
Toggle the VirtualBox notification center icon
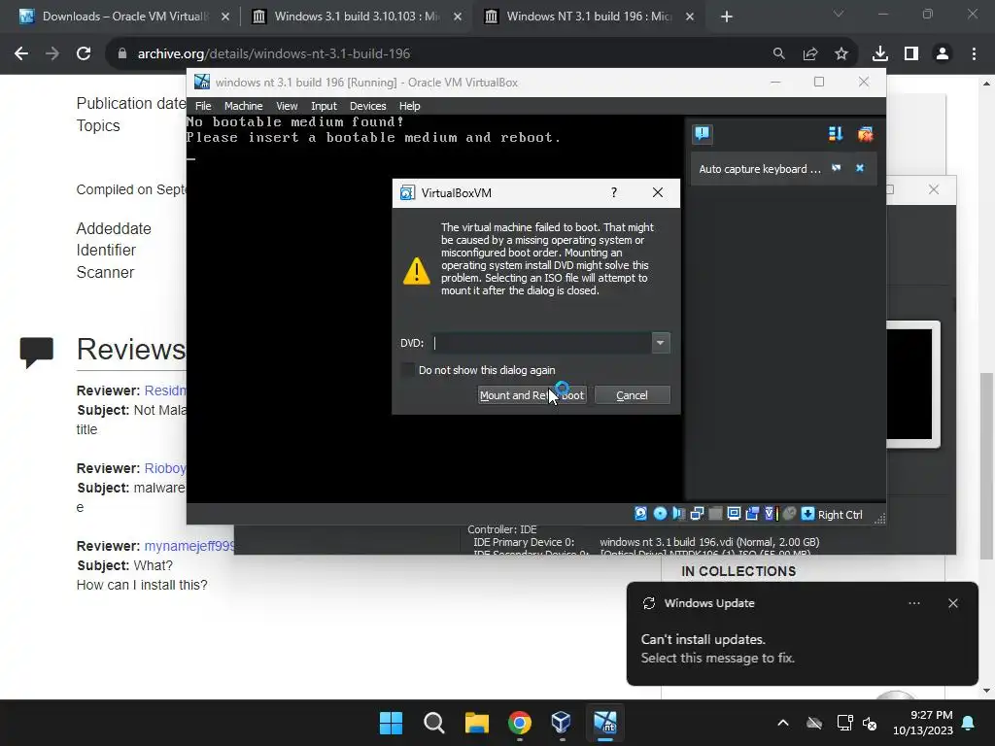(x=703, y=134)
